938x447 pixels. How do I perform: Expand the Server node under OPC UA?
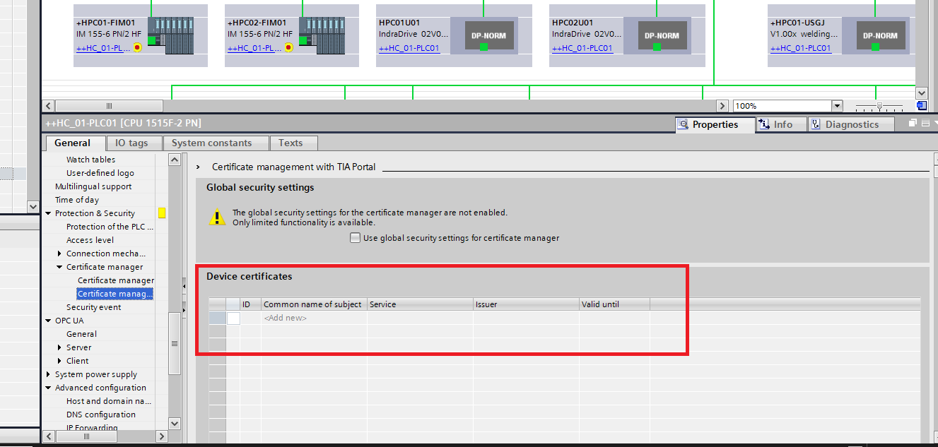click(59, 347)
